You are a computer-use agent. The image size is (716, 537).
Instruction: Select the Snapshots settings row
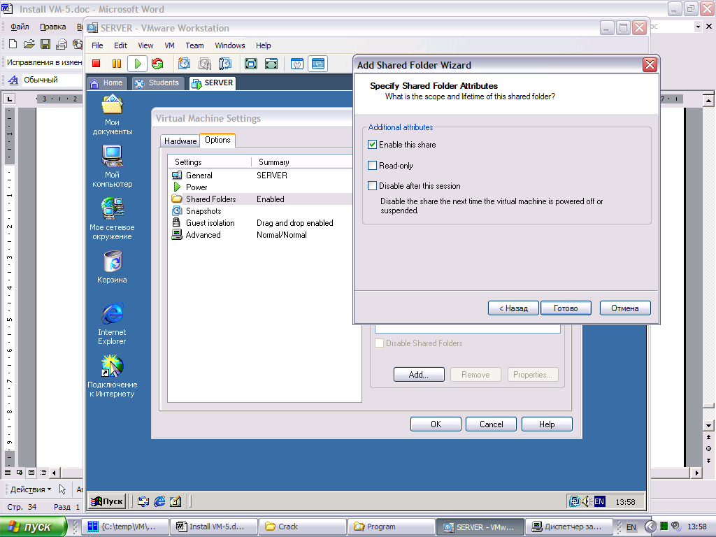pyautogui.click(x=260, y=211)
